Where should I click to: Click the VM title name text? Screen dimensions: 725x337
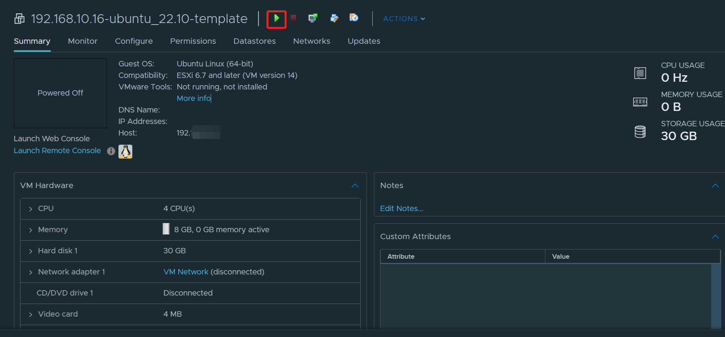(x=139, y=19)
